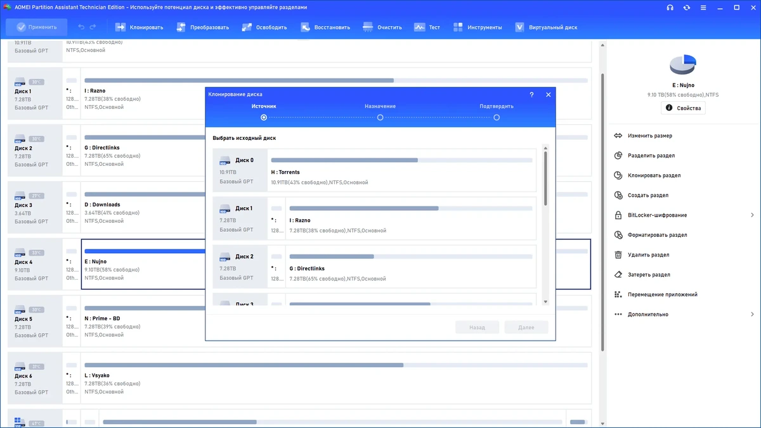The width and height of the screenshot is (761, 428).
Task: Close the Клонирование диска dialog
Action: [x=549, y=94]
